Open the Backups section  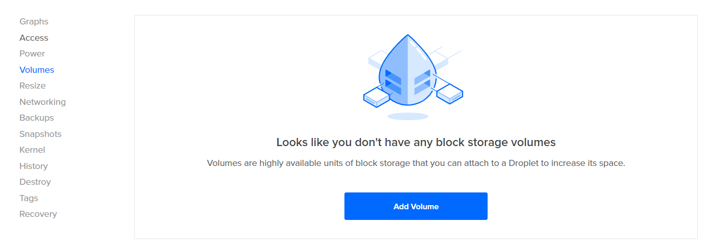coord(37,118)
